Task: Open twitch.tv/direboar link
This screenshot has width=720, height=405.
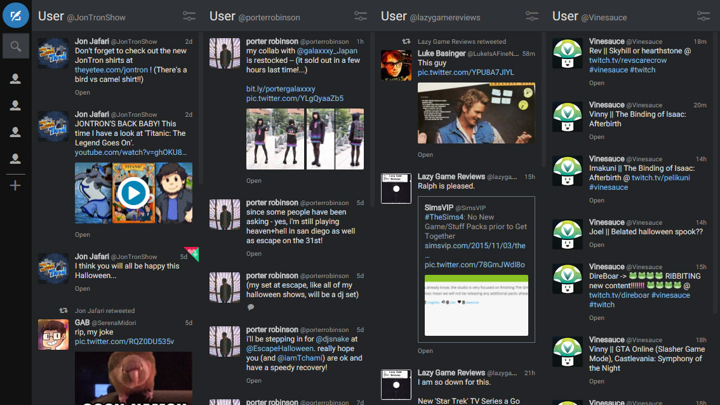Action: 619,295
